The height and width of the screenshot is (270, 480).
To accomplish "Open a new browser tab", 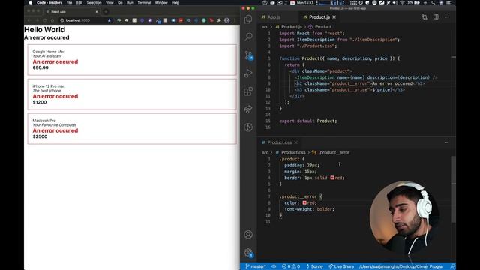I will point(106,12).
